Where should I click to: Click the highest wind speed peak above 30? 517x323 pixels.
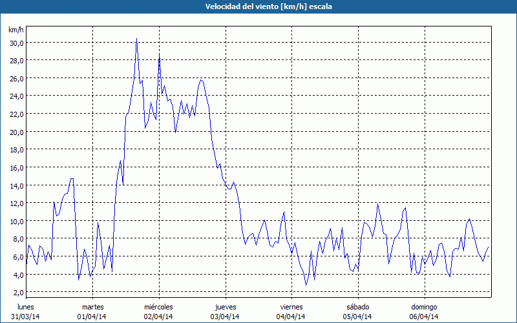pyautogui.click(x=136, y=39)
